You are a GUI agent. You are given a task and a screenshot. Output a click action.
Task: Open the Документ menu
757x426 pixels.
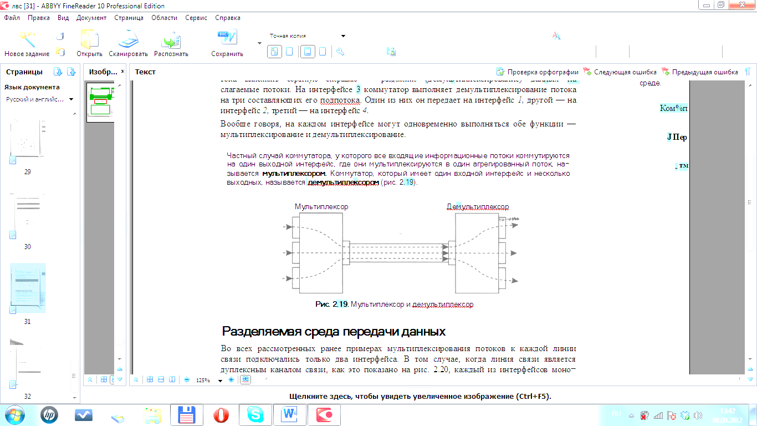[x=91, y=18]
